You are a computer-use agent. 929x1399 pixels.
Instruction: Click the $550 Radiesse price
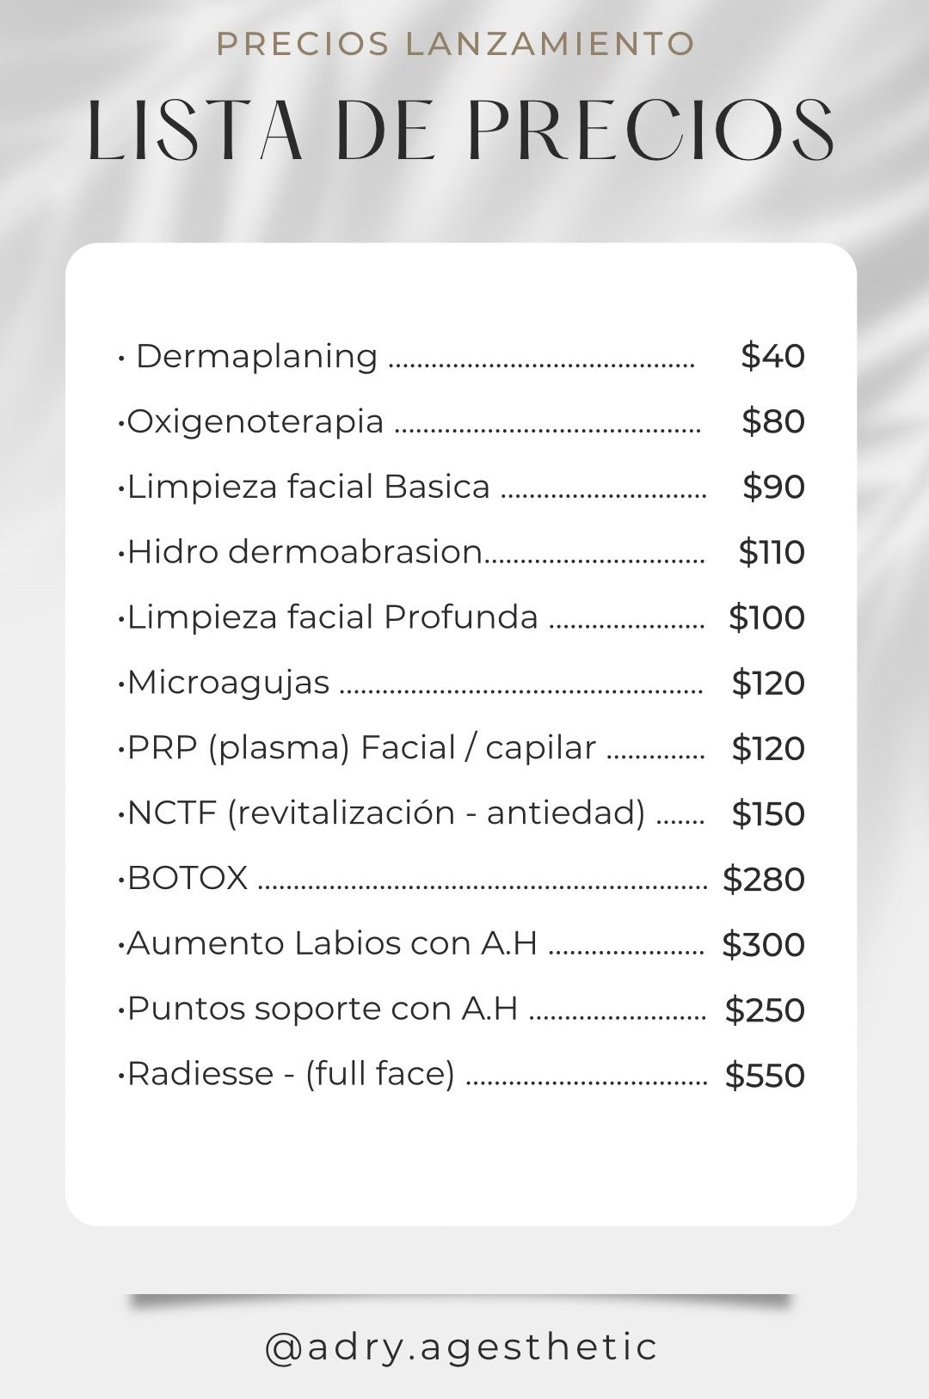[765, 1075]
